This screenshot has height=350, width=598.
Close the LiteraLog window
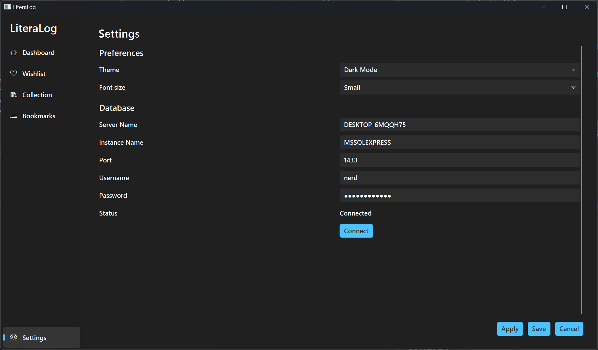(586, 7)
